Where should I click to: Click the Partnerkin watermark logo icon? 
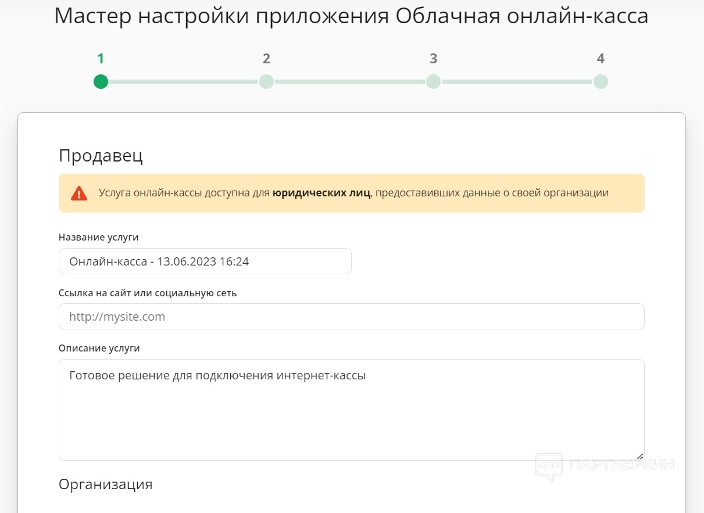[549, 467]
